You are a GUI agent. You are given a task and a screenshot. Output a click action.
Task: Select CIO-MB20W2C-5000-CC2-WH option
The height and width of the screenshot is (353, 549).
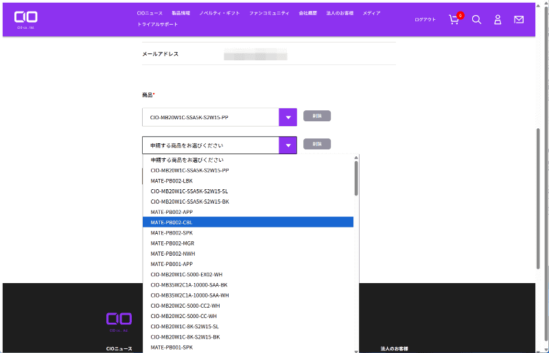pyautogui.click(x=248, y=306)
